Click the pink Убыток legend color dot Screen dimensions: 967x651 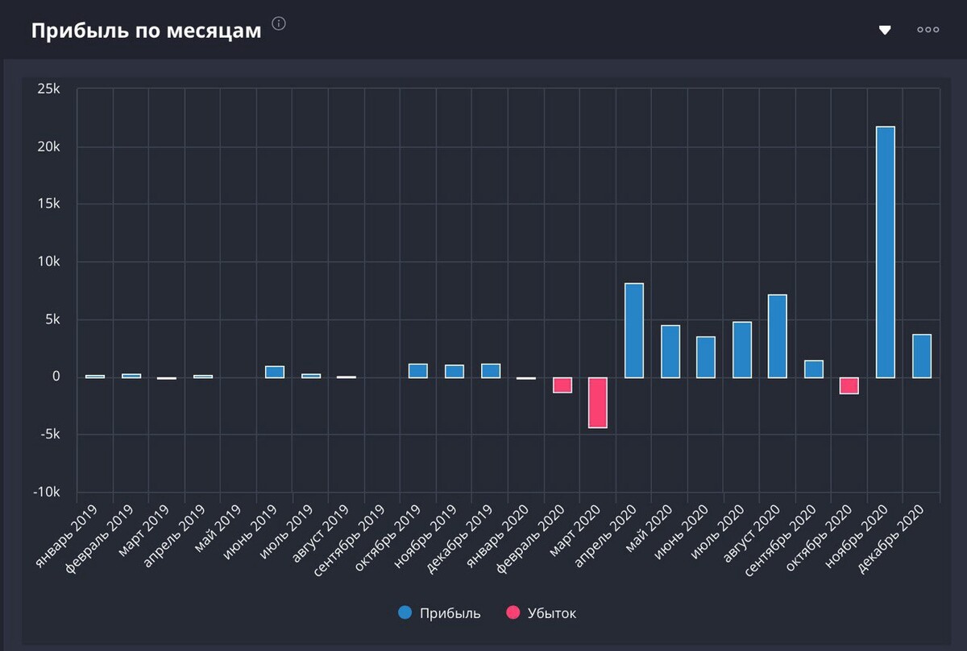coord(513,613)
